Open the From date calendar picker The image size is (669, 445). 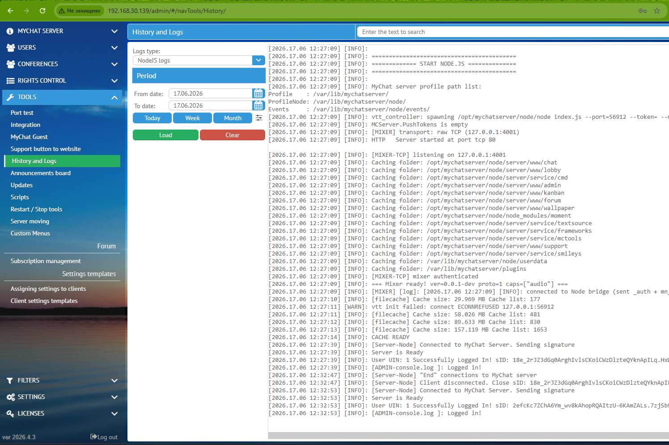click(258, 93)
